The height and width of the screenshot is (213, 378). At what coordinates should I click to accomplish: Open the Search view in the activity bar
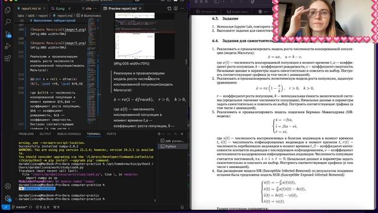tap(8, 22)
